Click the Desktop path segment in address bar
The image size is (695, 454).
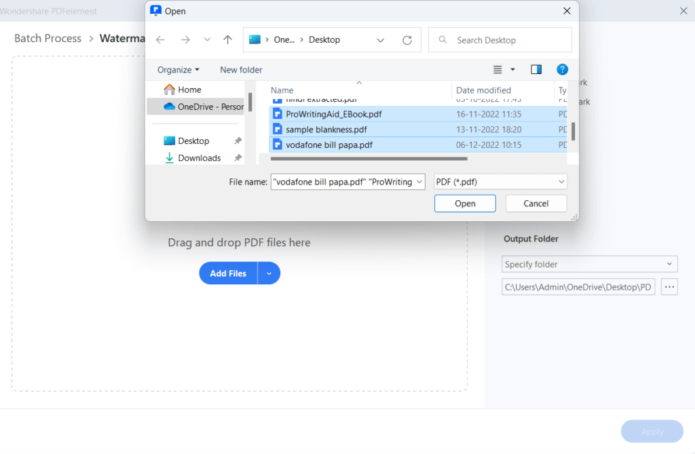click(324, 40)
